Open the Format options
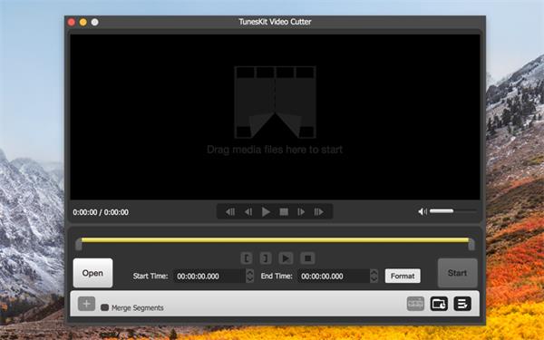This screenshot has width=544, height=340. pos(403,276)
